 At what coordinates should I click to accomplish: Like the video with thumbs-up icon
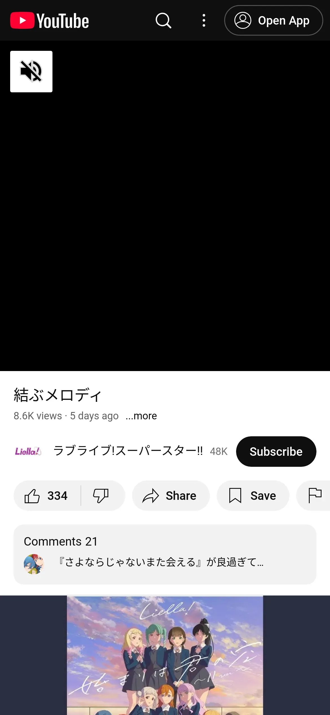[x=32, y=496]
